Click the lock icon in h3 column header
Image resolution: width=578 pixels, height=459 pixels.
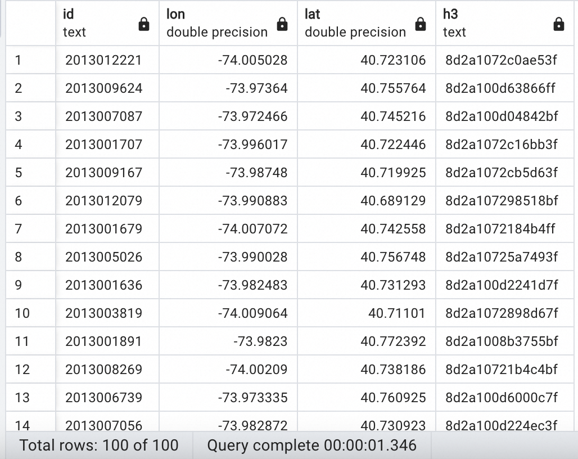[558, 24]
